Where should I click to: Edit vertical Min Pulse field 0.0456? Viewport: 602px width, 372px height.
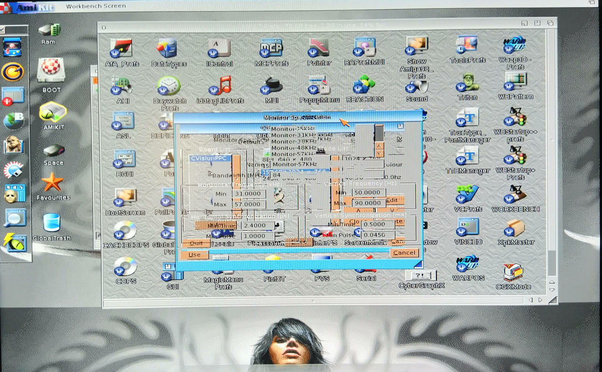pyautogui.click(x=378, y=235)
